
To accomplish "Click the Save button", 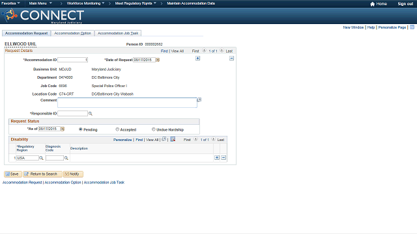I will [x=13, y=174].
